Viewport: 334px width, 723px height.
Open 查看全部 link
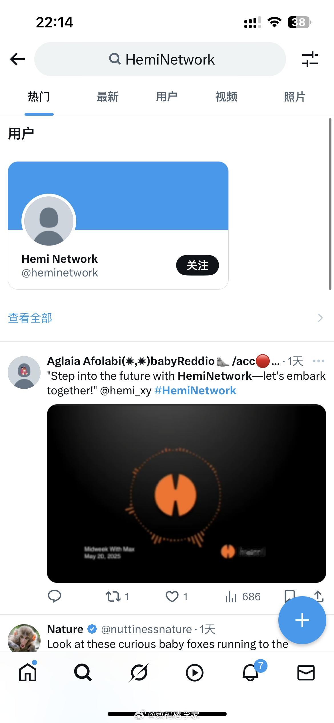pos(30,318)
